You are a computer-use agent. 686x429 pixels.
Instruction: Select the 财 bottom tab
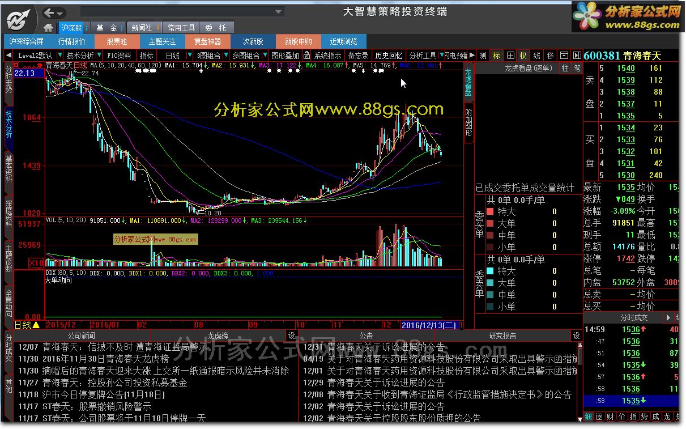(x=611, y=417)
